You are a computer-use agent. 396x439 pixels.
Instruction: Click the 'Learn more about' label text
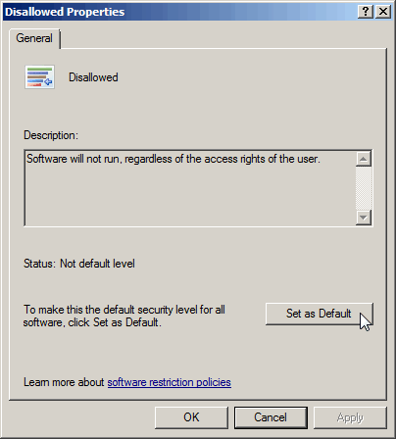click(64, 382)
